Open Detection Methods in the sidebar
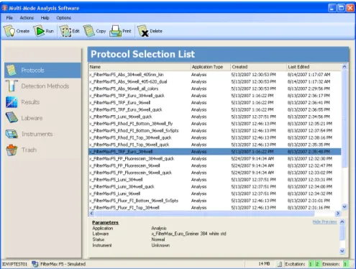The height and width of the screenshot is (269, 356). click(42, 86)
